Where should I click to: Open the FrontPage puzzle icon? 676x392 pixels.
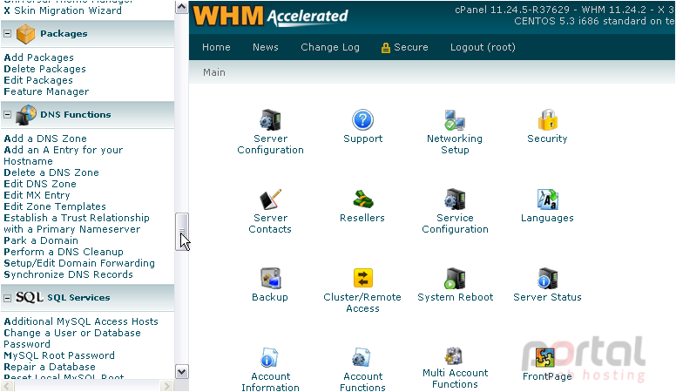coord(545,358)
